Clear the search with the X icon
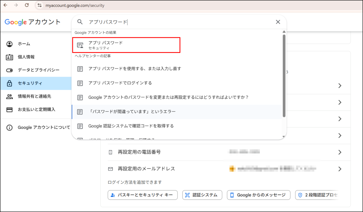This screenshot has width=363, height=212. point(278,22)
